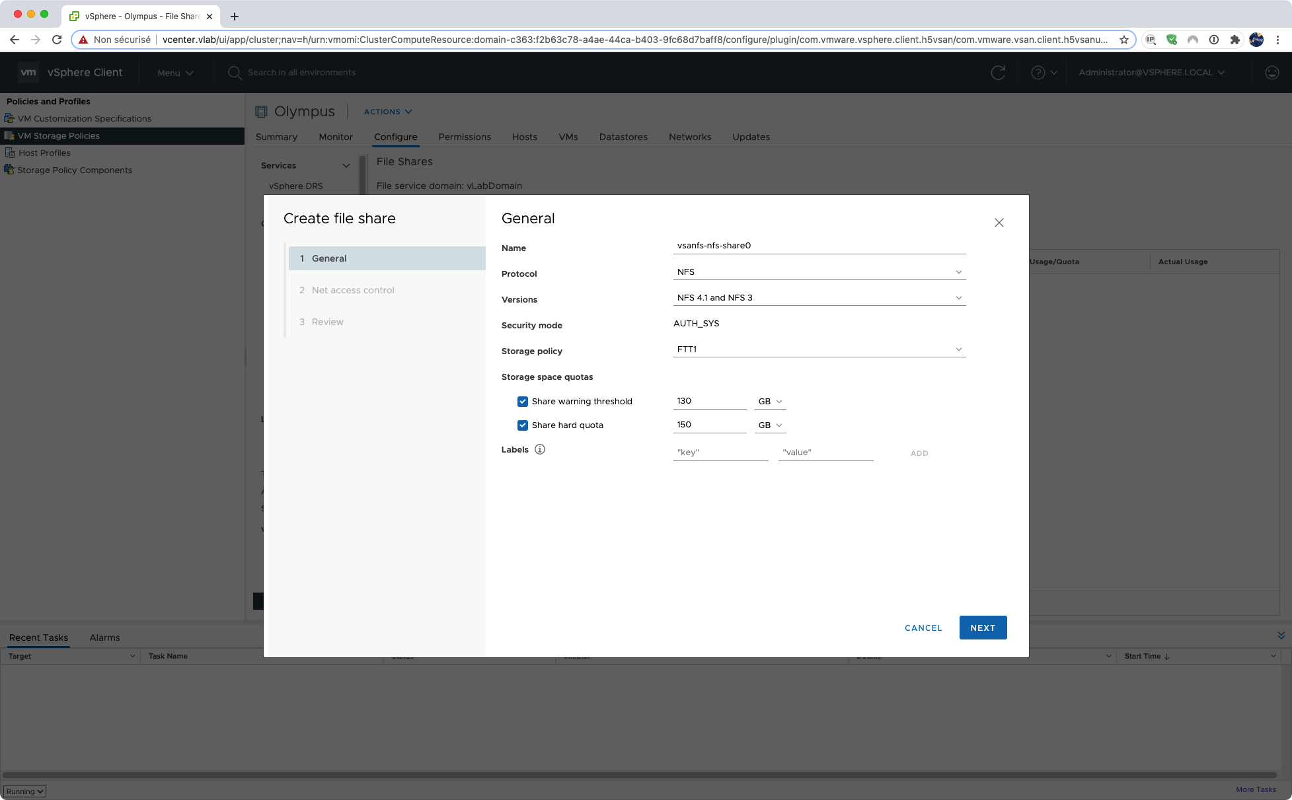1292x800 pixels.
Task: Click the VM Customization Specifications icon
Action: coord(9,118)
